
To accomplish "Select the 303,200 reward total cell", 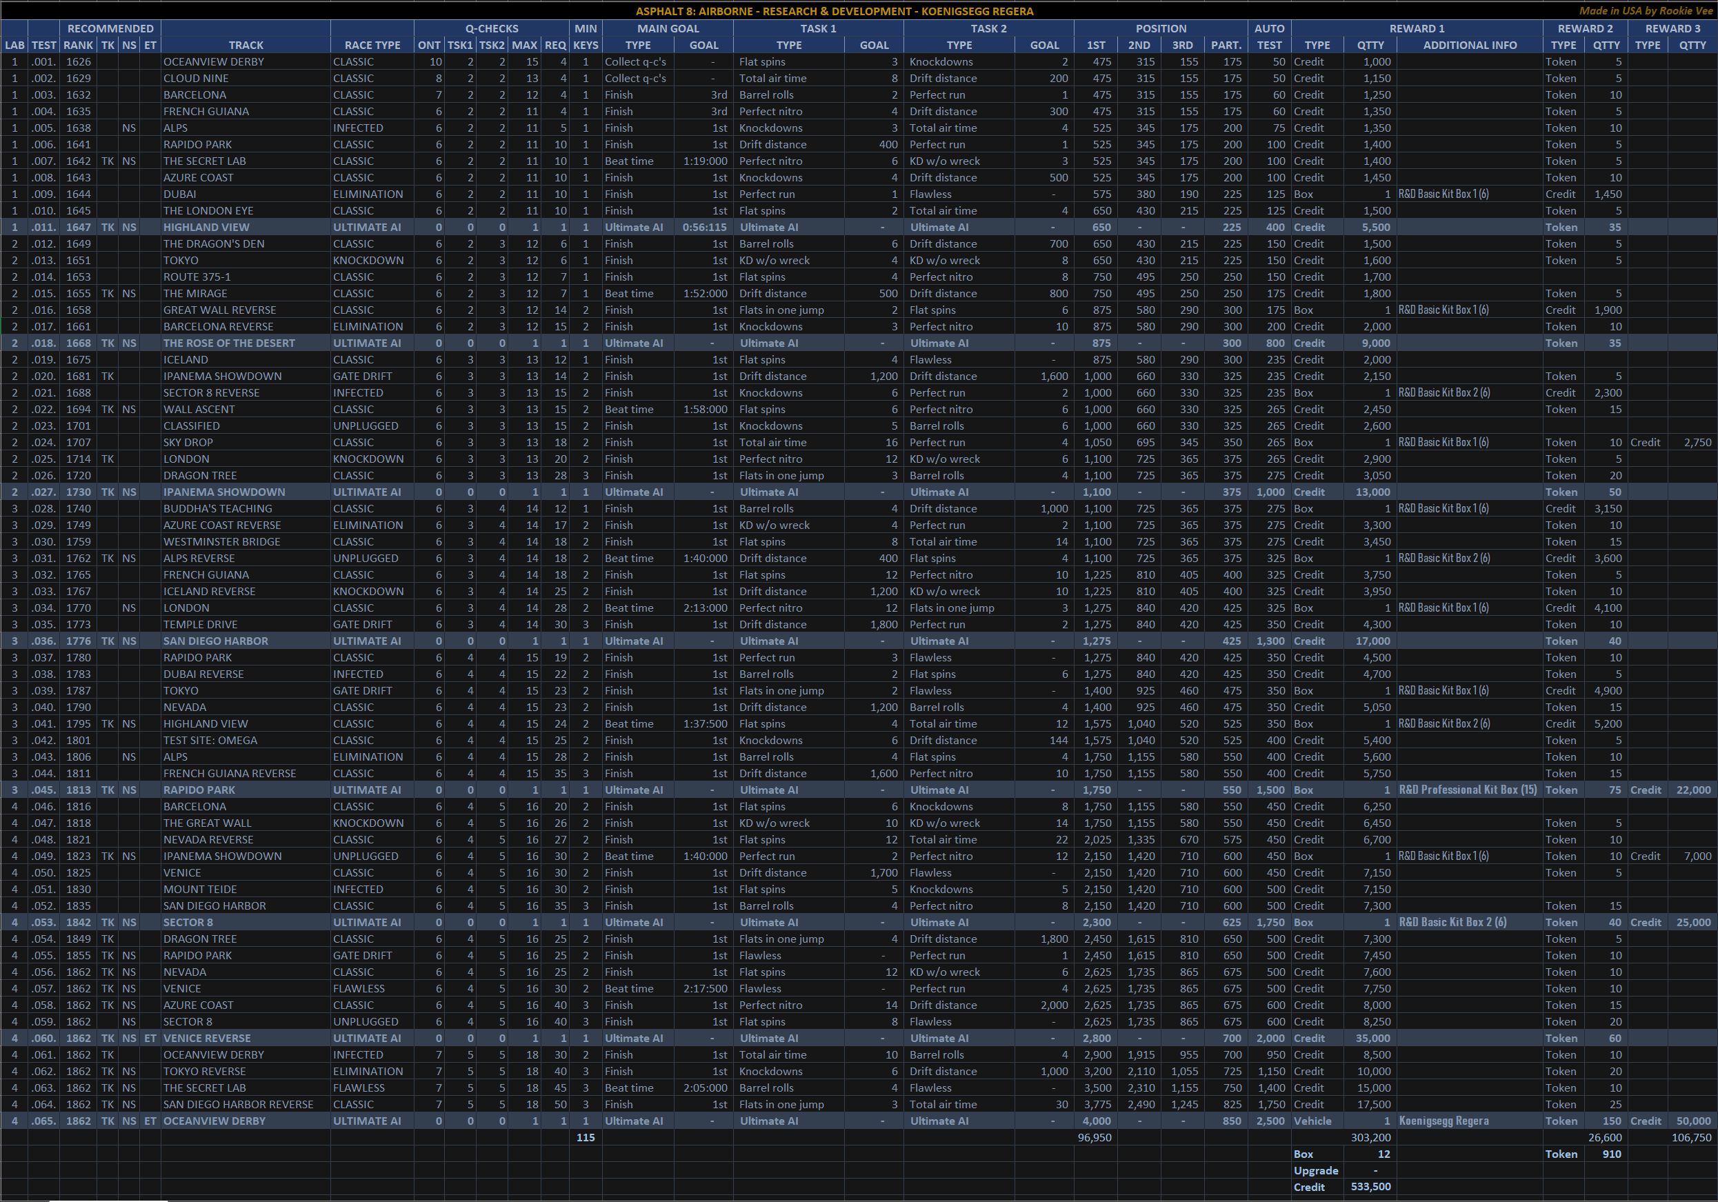I will pyautogui.click(x=1370, y=1137).
